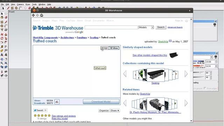Adjust the 13:30 time stepper

216,62
